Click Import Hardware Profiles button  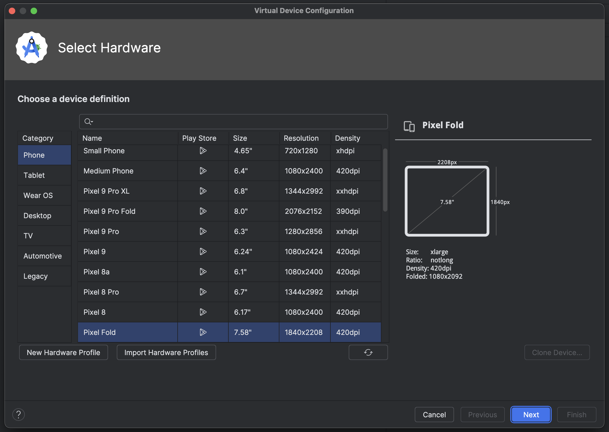166,352
